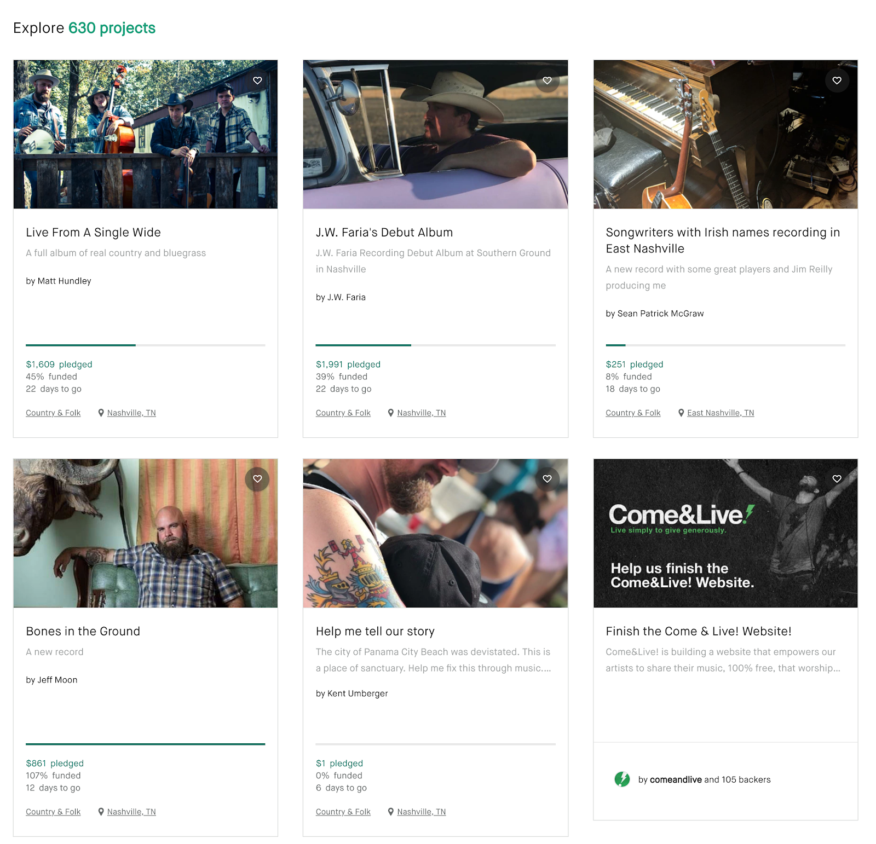
Task: Open creator Matt Hundley's profile
Action: [x=59, y=281]
